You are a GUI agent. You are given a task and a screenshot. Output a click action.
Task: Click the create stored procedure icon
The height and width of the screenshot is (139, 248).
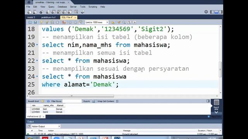coord(64,12)
